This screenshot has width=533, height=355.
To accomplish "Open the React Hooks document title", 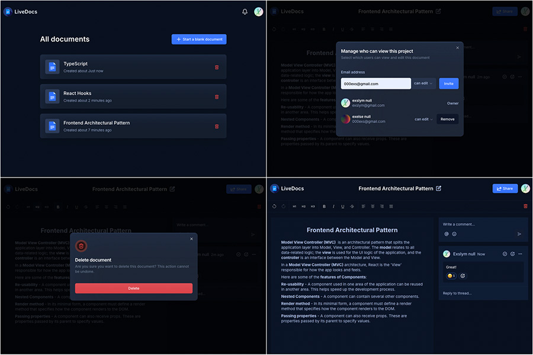I will tap(77, 93).
